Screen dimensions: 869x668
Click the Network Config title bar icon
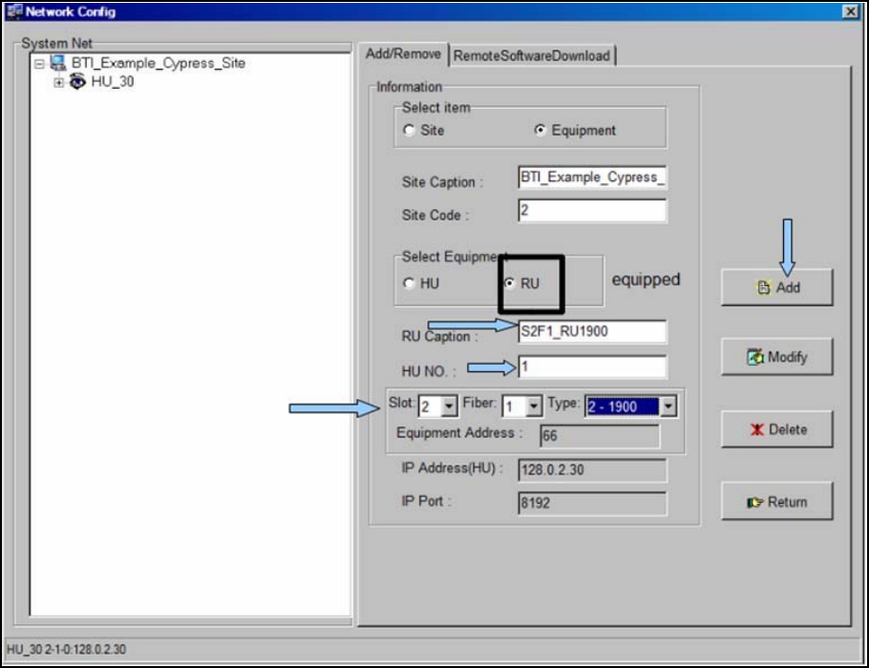tap(14, 11)
